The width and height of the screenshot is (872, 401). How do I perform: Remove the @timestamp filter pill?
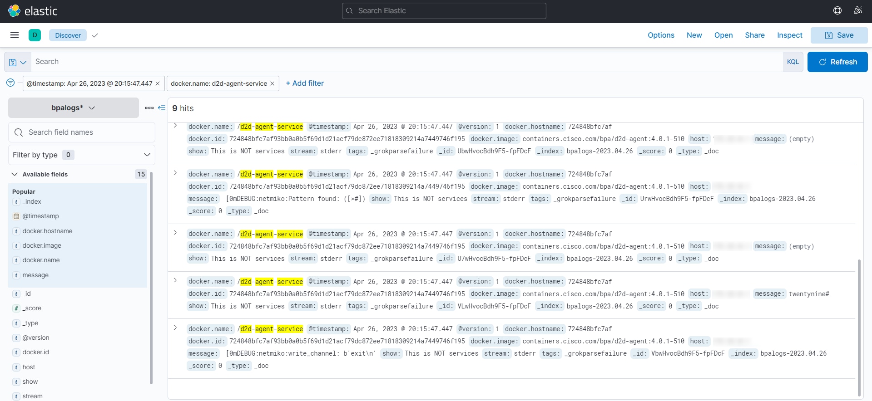158,83
